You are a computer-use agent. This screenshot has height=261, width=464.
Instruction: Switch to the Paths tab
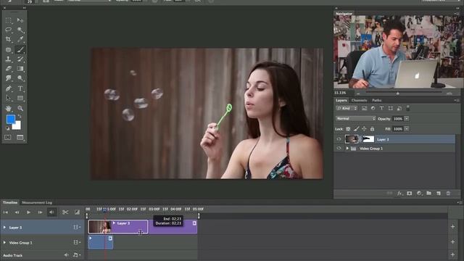[x=377, y=101]
